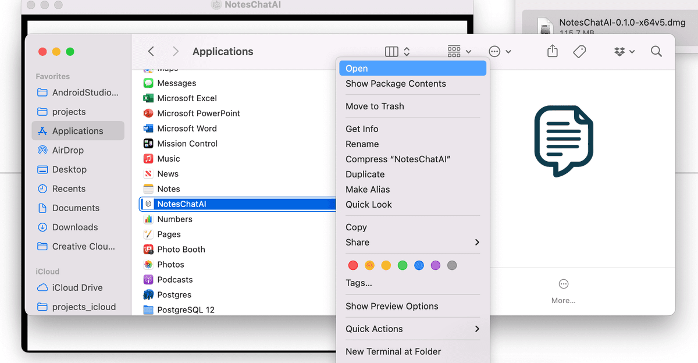Click the large NotesChatAI preview image
Viewport: 698px width, 363px height.
(x=563, y=141)
